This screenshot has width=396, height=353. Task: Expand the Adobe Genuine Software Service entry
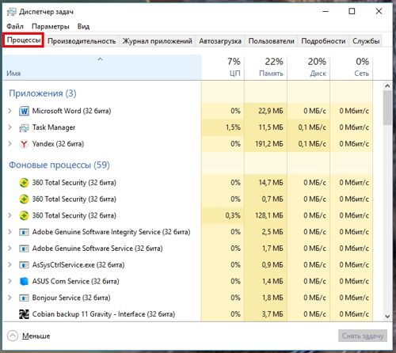click(x=10, y=249)
